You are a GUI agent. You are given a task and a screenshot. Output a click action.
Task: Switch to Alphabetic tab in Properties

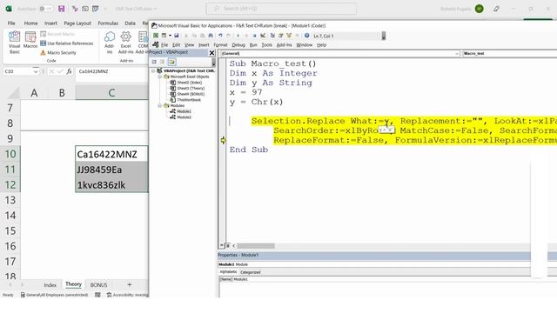click(x=228, y=272)
